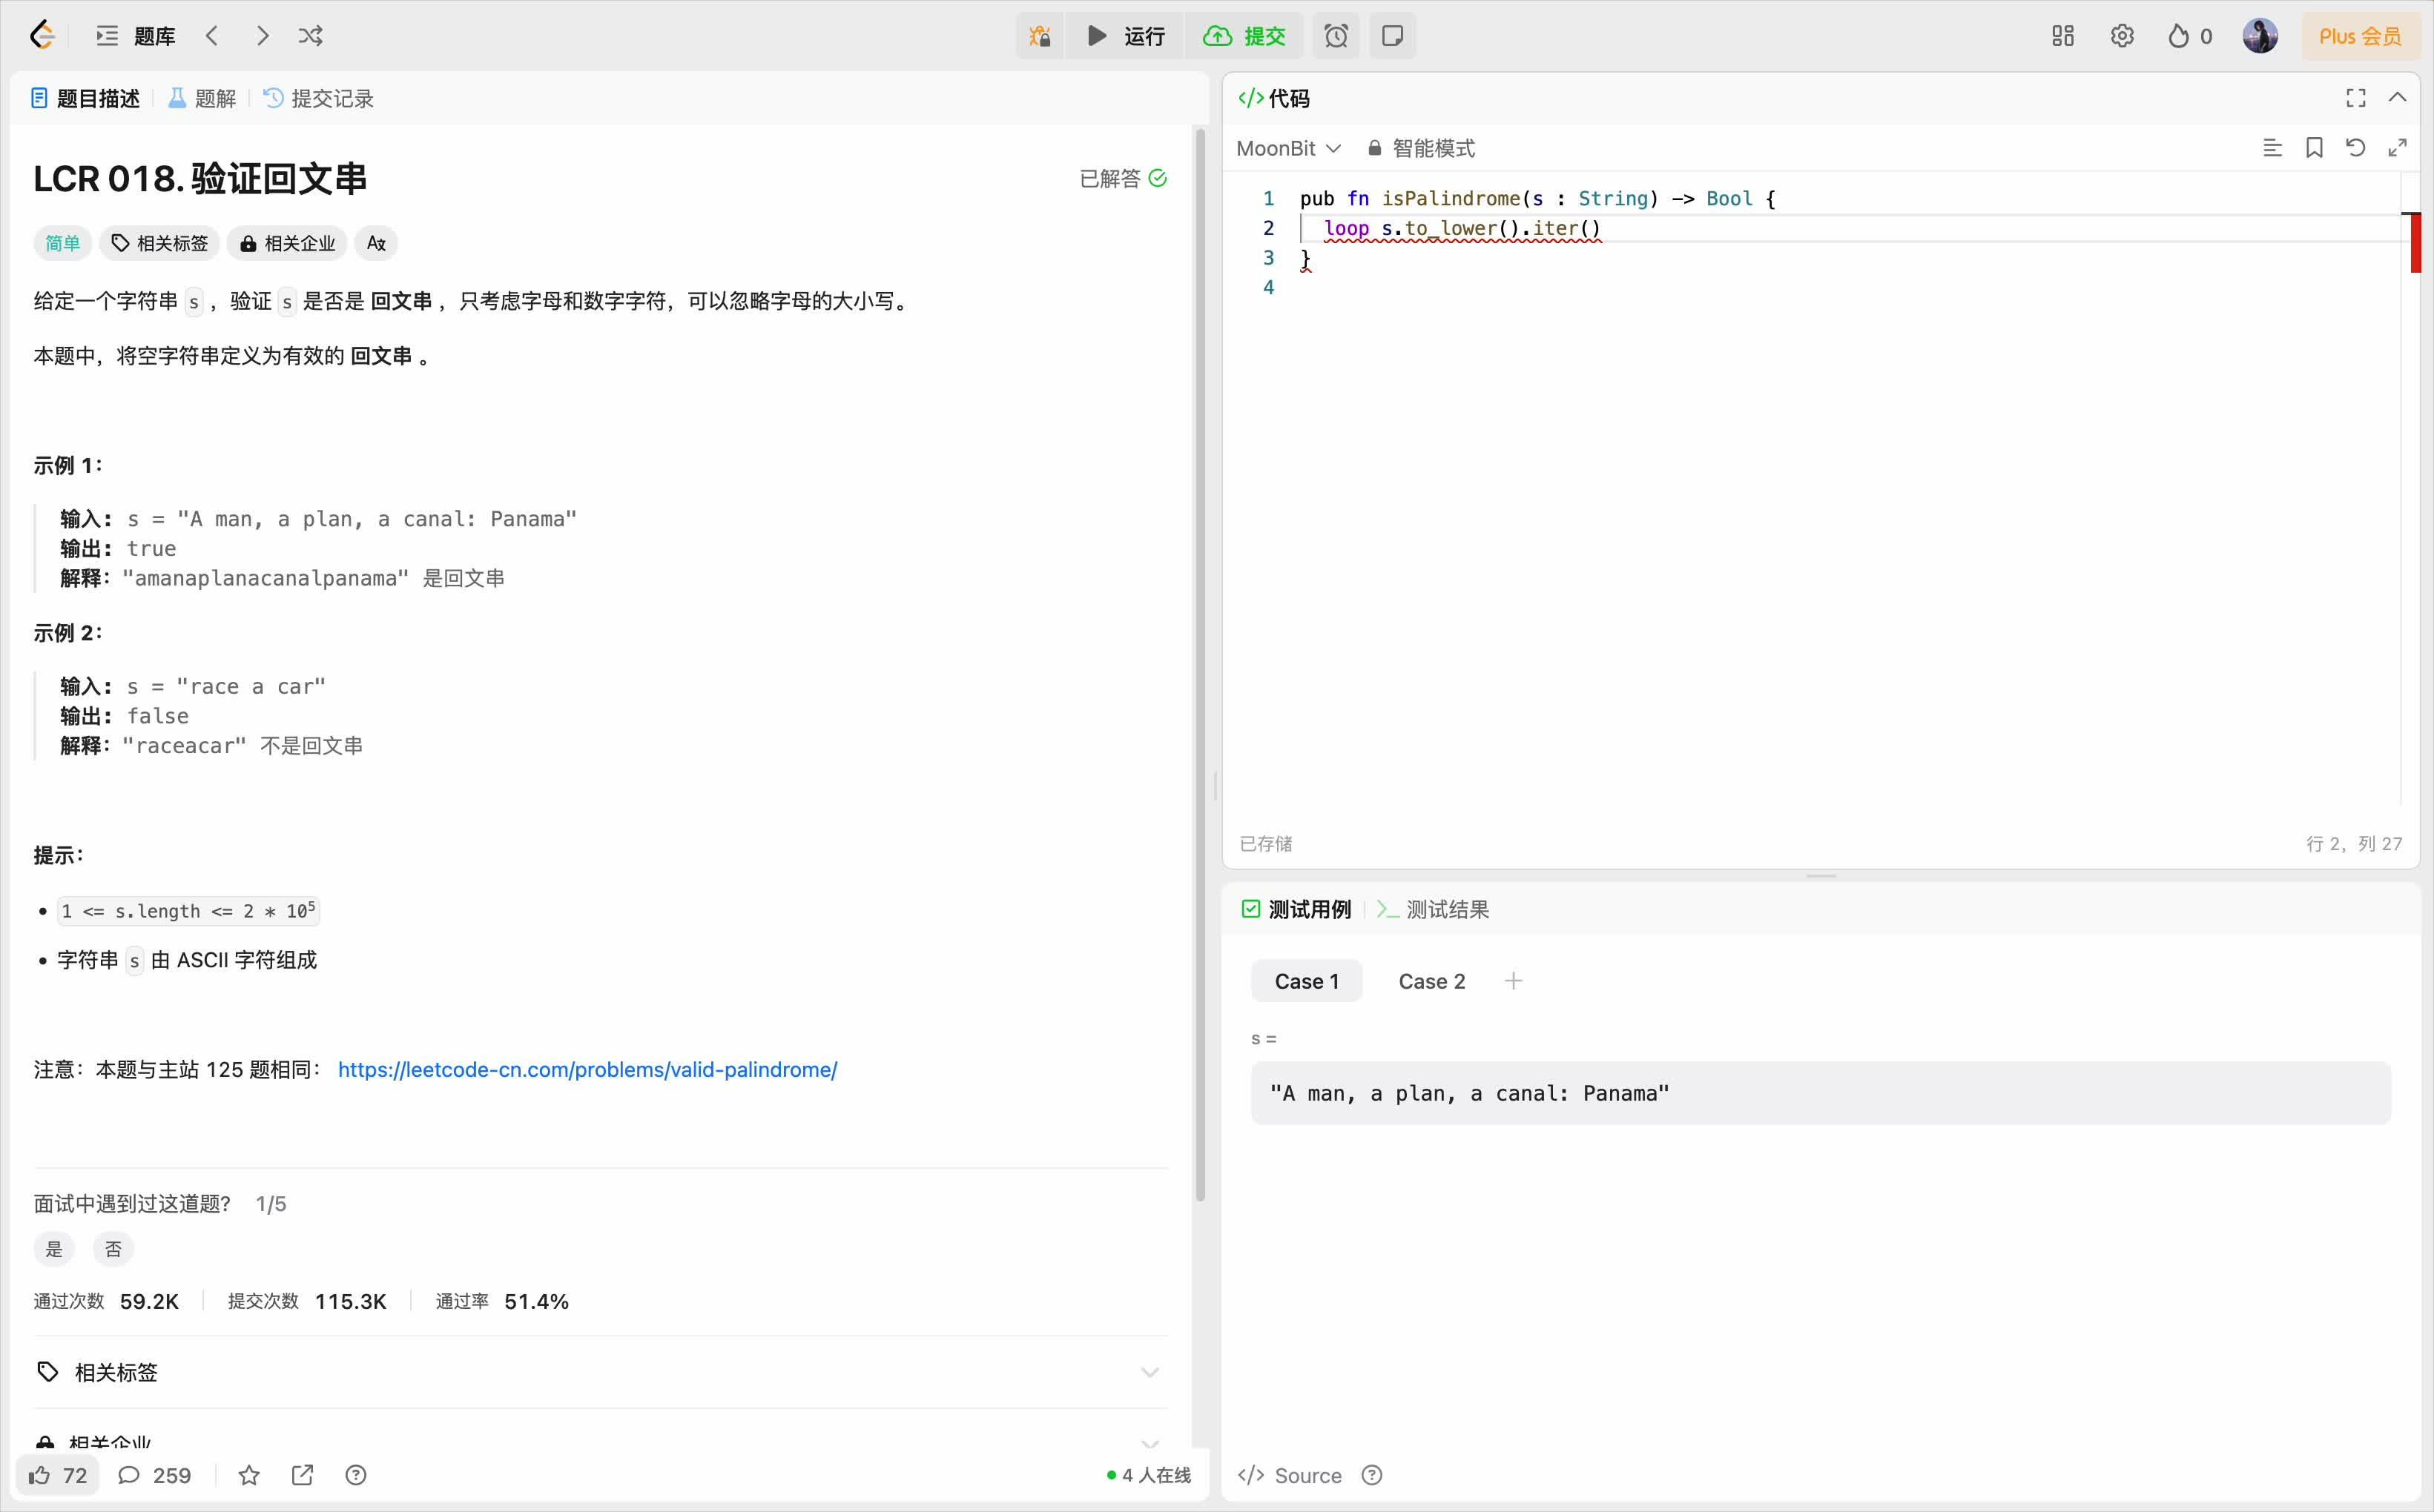
Task: Select 否 for the interview question poll
Action: 113,1249
